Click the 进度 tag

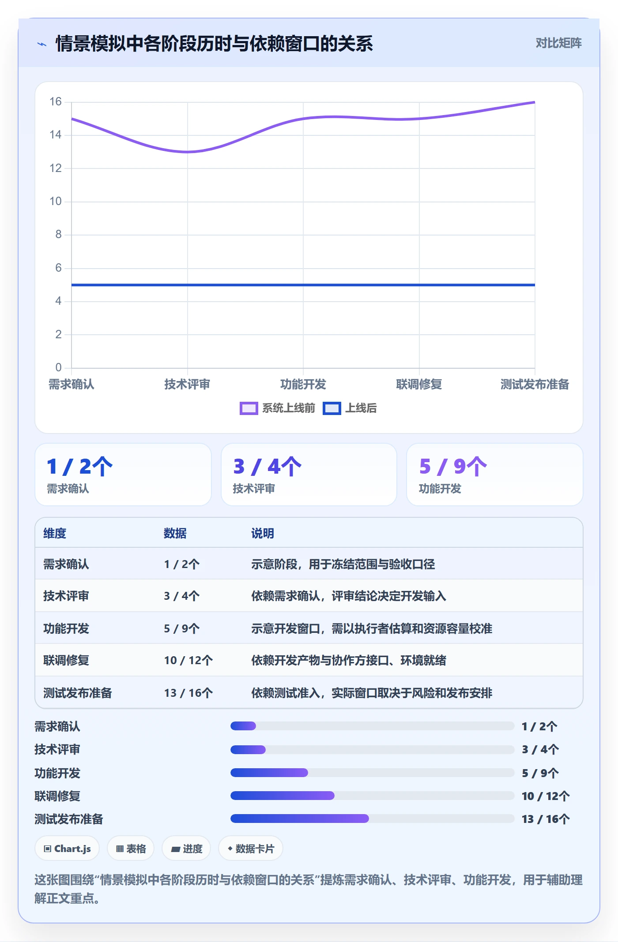[186, 849]
